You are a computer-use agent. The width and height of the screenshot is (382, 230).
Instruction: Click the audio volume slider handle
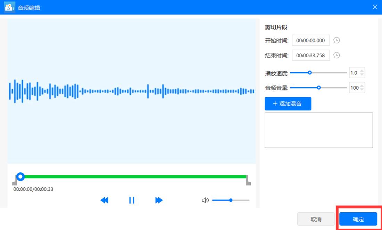[319, 88]
